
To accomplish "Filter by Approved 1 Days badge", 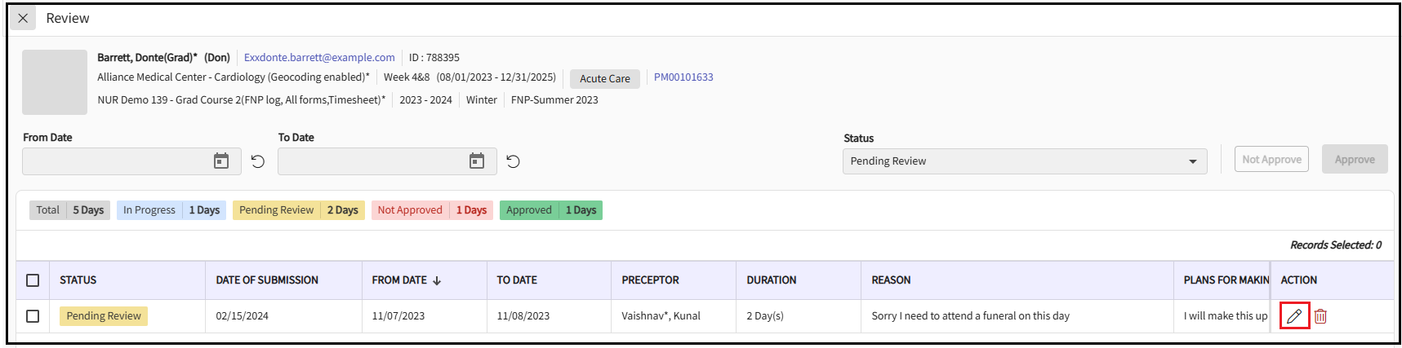I will click(x=550, y=210).
